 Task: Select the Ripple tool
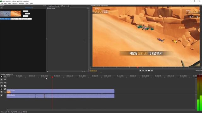[x=1, y=79]
